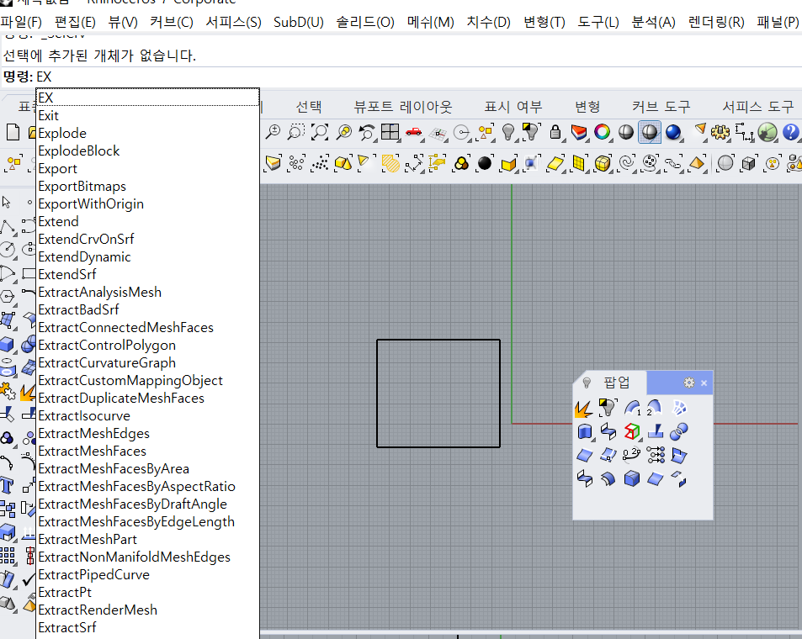Image resolution: width=802 pixels, height=639 pixels.
Task: Click the blue cube icon in popup
Action: [632, 479]
